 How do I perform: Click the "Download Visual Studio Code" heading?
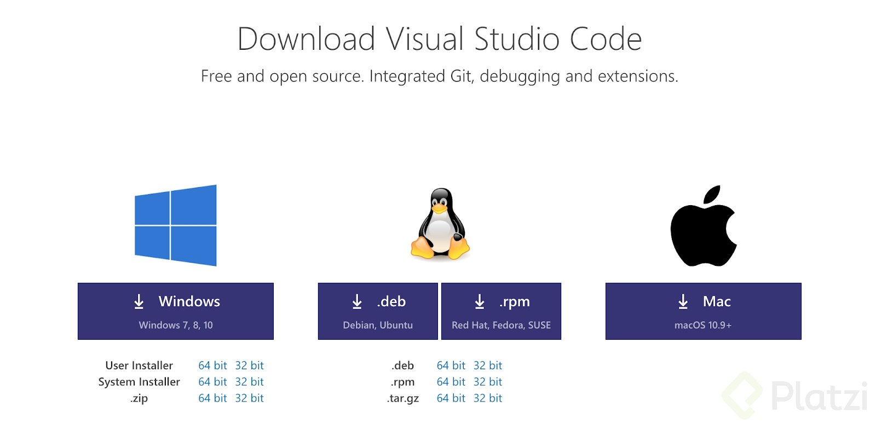[x=440, y=39]
